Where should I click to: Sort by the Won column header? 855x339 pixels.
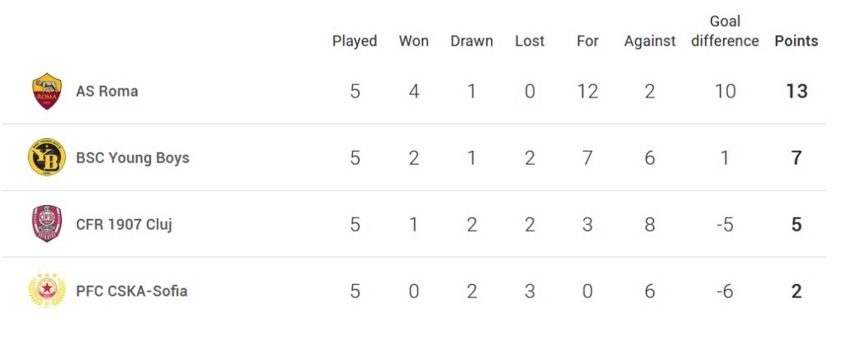(413, 41)
